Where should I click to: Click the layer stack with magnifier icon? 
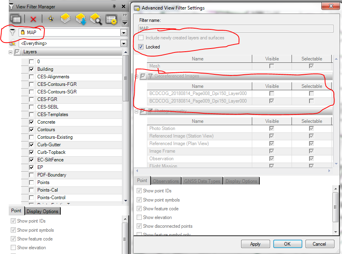(x=96, y=19)
